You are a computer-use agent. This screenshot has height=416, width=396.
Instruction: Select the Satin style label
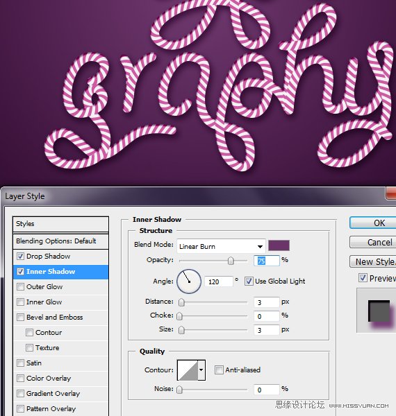coord(34,363)
